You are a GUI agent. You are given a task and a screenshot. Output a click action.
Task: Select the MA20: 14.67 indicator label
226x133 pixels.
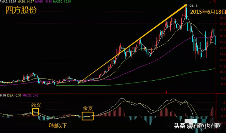26,1
